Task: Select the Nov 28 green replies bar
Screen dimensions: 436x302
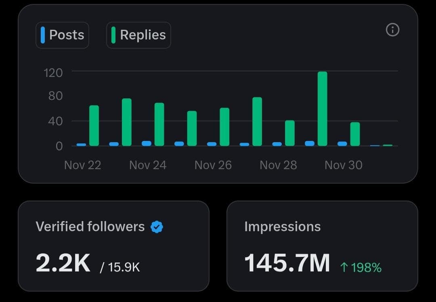Action: (x=290, y=133)
